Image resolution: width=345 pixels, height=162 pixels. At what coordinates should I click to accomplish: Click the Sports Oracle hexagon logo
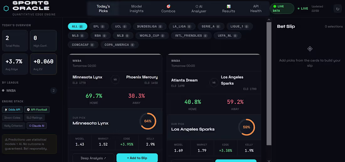pos(6,8)
